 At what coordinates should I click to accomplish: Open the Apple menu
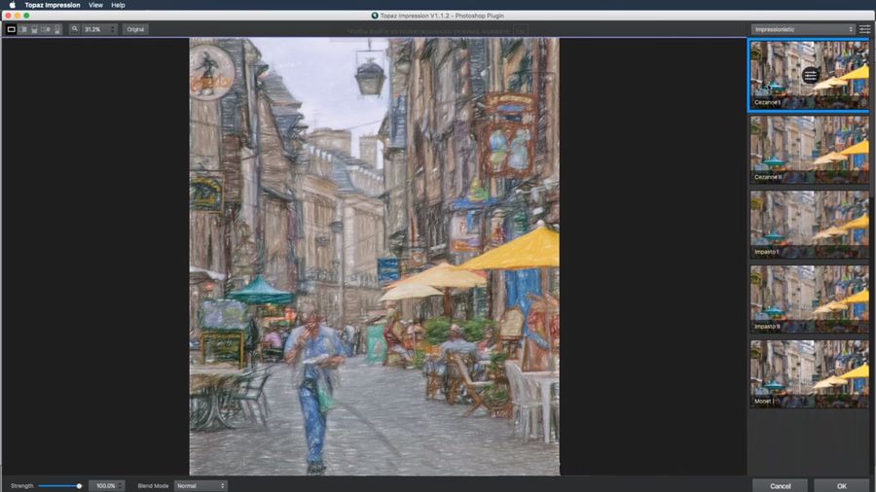click(12, 5)
